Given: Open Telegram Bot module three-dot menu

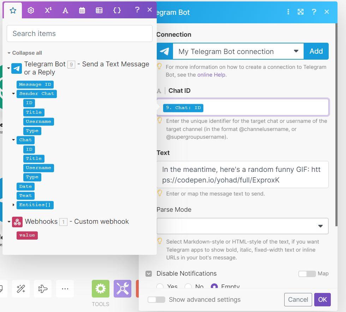Looking at the screenshot, I should coord(288,12).
